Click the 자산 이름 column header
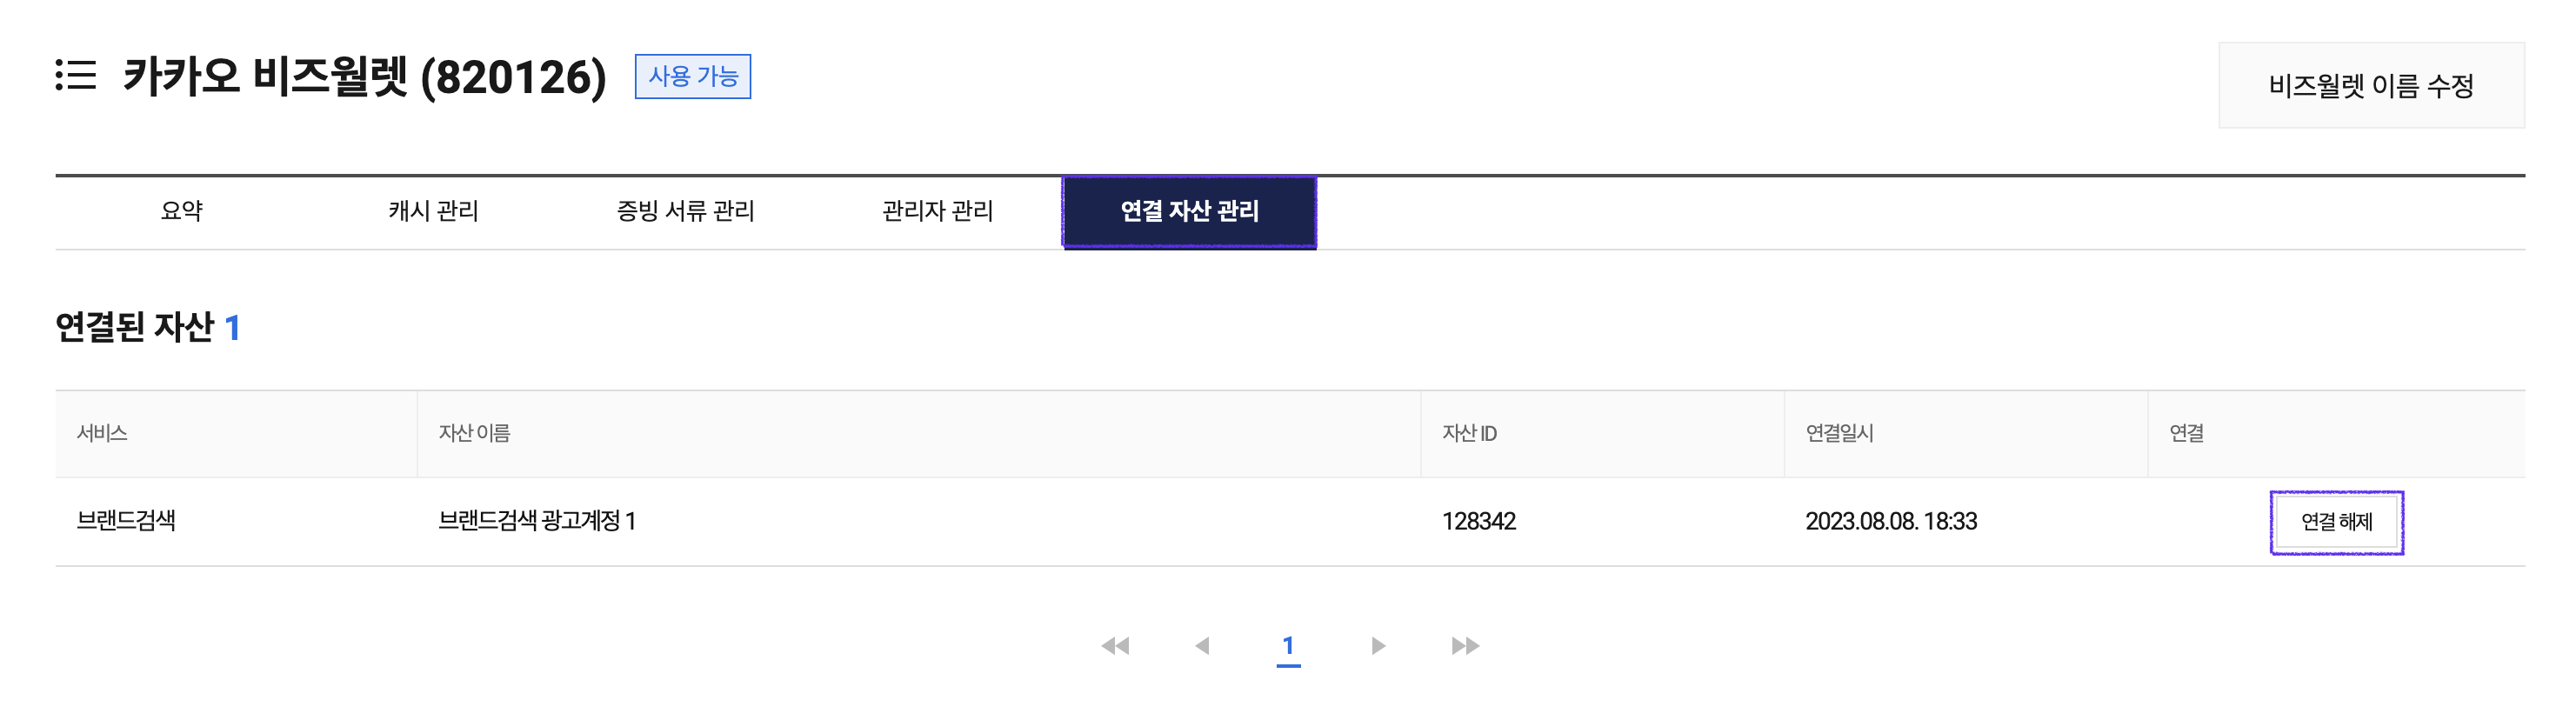The width and height of the screenshot is (2576, 720). click(x=474, y=433)
